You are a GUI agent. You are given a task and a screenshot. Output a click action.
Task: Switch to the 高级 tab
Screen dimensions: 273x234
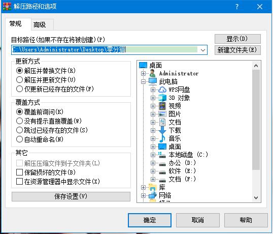point(40,25)
